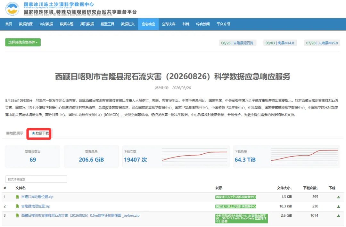Expand the 选择其他应急事件 dropdown

pyautogui.click(x=23, y=42)
